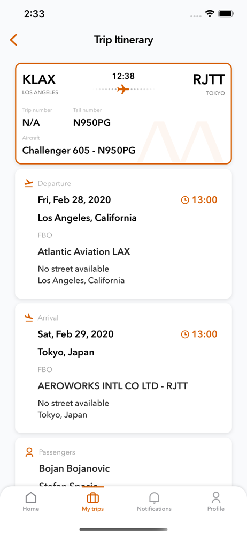Viewport: 247px width, 536px height.
Task: Click the Departure takeoff plane icon
Action: pyautogui.click(x=29, y=183)
